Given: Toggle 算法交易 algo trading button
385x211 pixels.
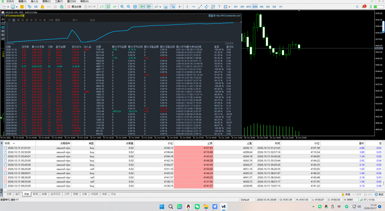Looking at the screenshot, I should [74, 7].
